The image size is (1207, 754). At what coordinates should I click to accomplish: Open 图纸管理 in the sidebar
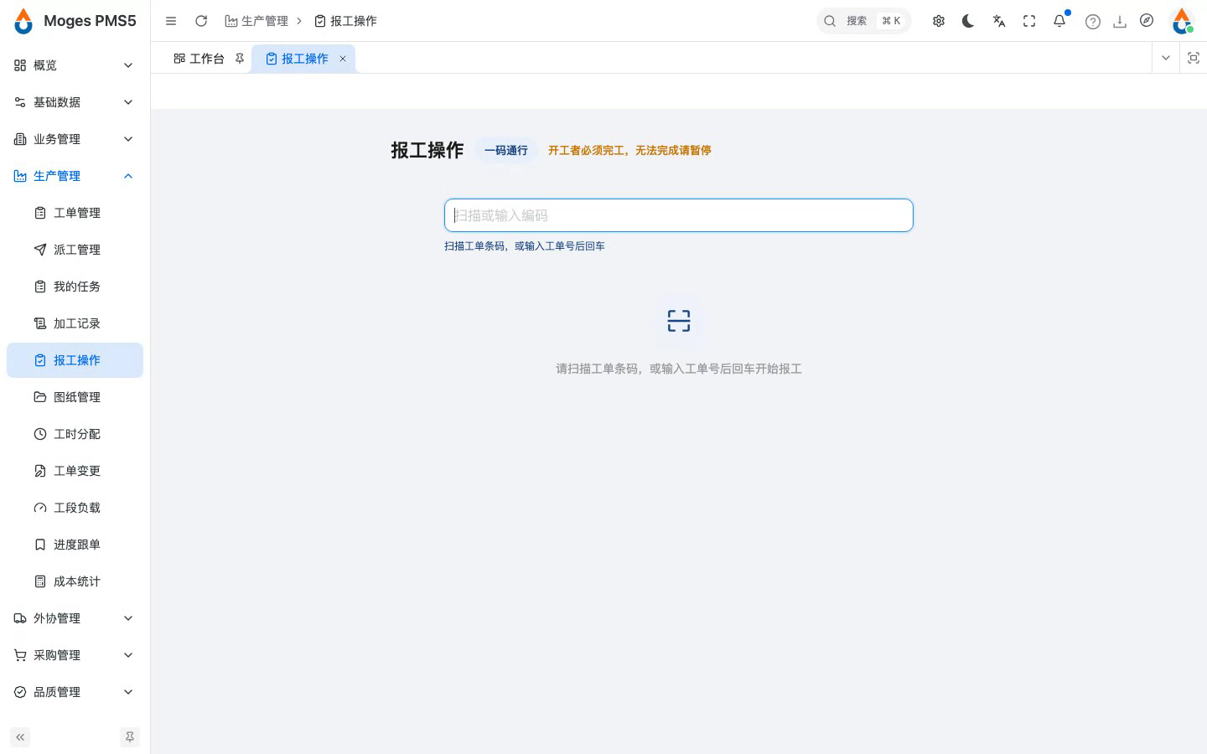[x=75, y=397]
